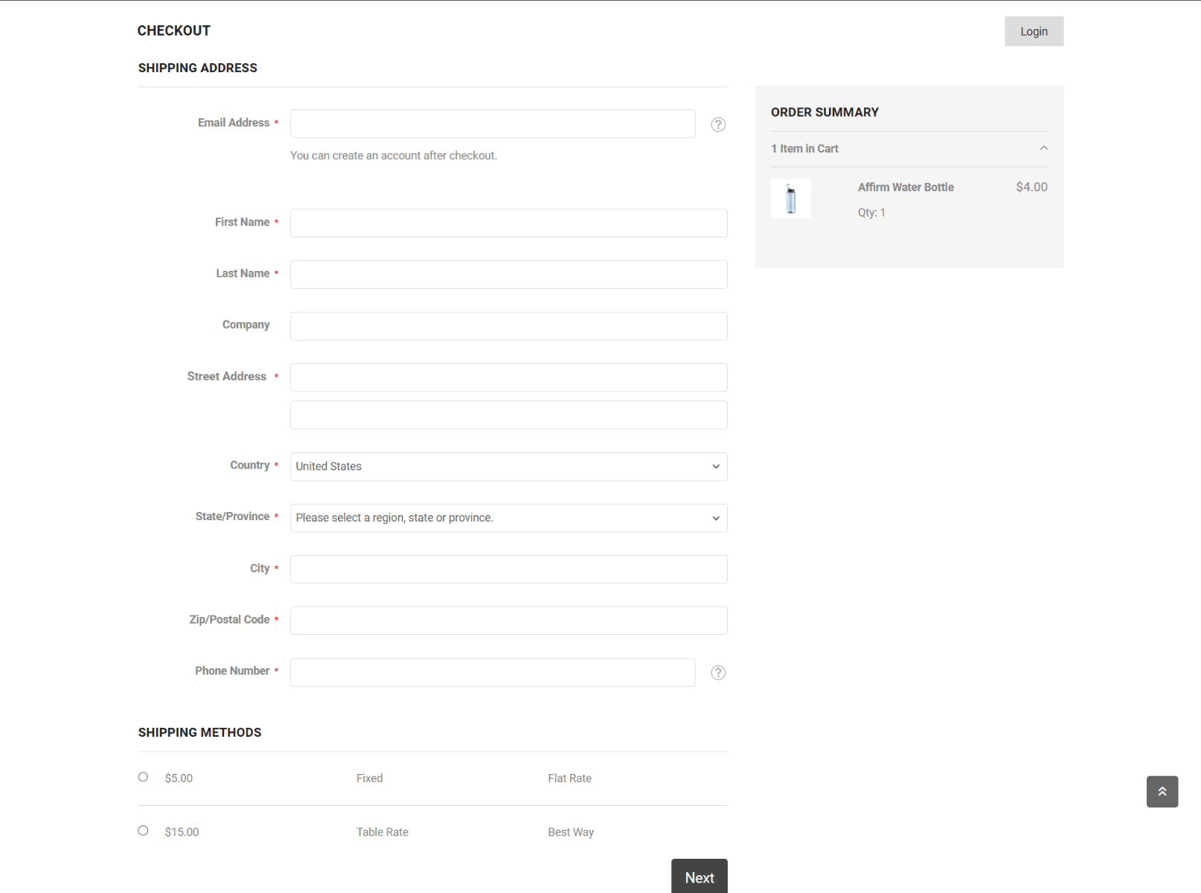This screenshot has height=893, width=1201.
Task: Focus the City input field
Action: [x=508, y=569]
